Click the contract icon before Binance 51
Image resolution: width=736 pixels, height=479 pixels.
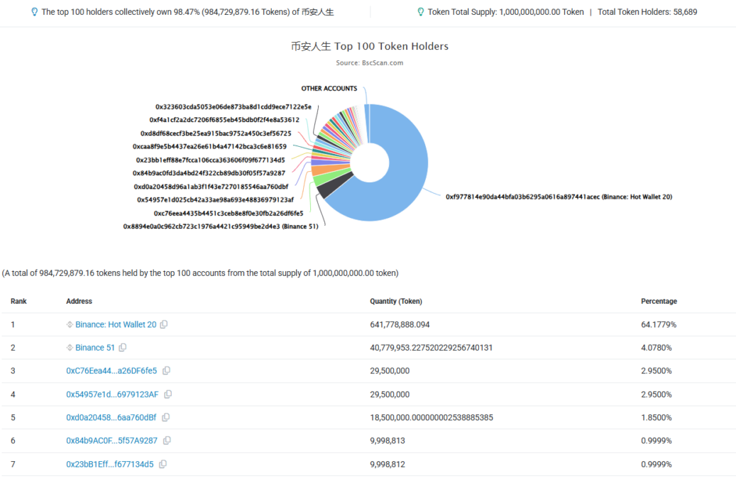click(70, 348)
